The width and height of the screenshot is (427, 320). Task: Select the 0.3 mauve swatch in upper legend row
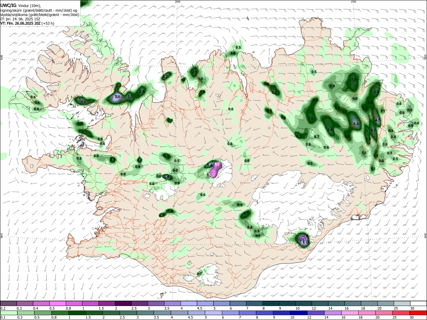[x=25, y=303]
